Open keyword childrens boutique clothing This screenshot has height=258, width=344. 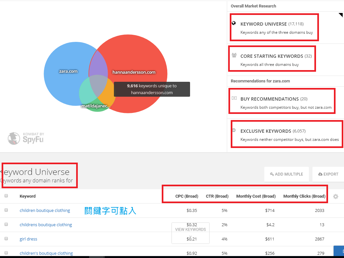(46, 225)
